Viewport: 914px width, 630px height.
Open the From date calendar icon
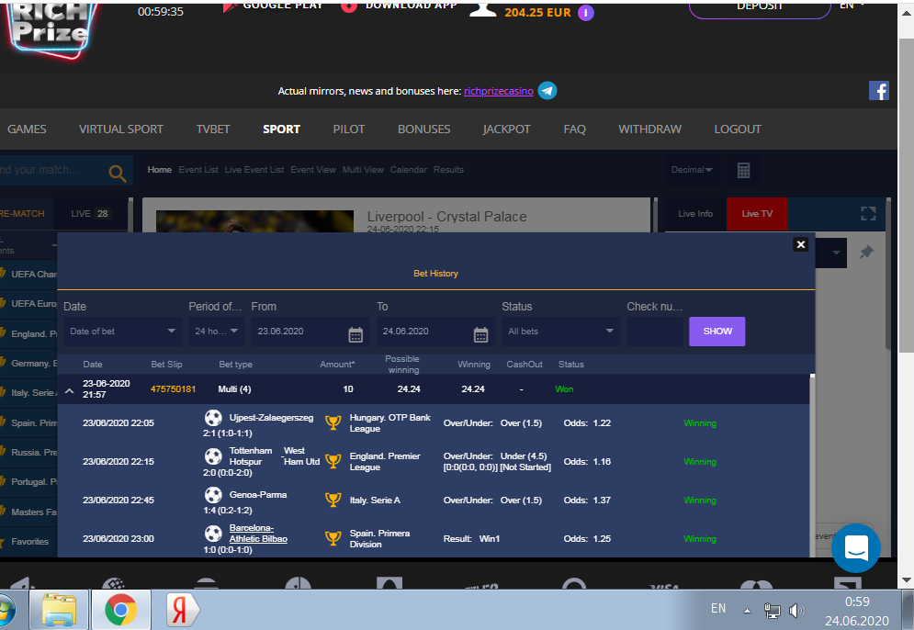pos(355,334)
